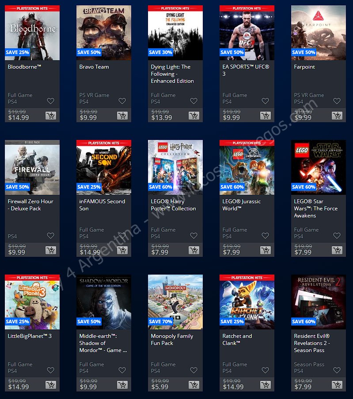Image resolution: width=353 pixels, height=399 pixels.
Task: Select the Ratchet and Clank cover art
Action: pyautogui.click(x=247, y=302)
